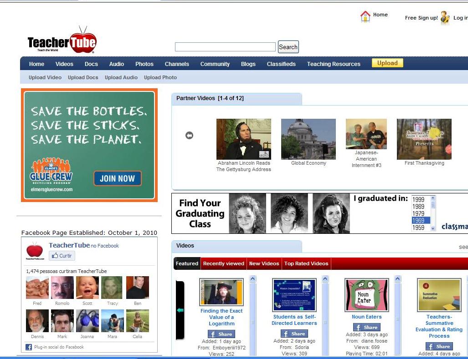The image size is (468, 359).
Task: Click Ben's profile picture
Action: 138,288
